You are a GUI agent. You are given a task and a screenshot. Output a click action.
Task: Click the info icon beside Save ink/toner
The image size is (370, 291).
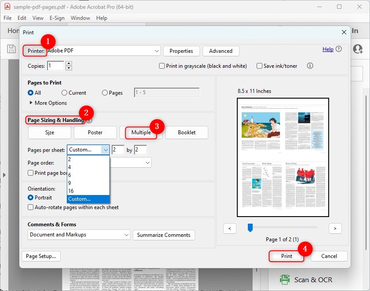(x=311, y=66)
